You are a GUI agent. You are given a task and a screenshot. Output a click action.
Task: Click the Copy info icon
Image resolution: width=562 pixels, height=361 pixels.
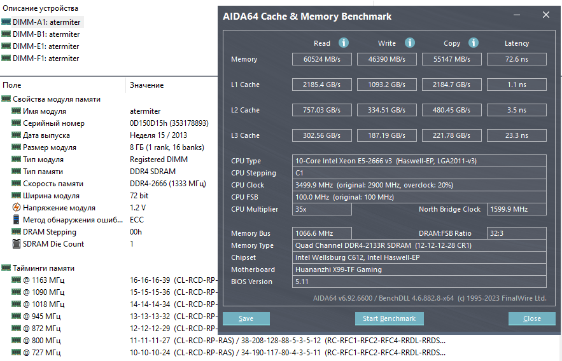pos(473,43)
